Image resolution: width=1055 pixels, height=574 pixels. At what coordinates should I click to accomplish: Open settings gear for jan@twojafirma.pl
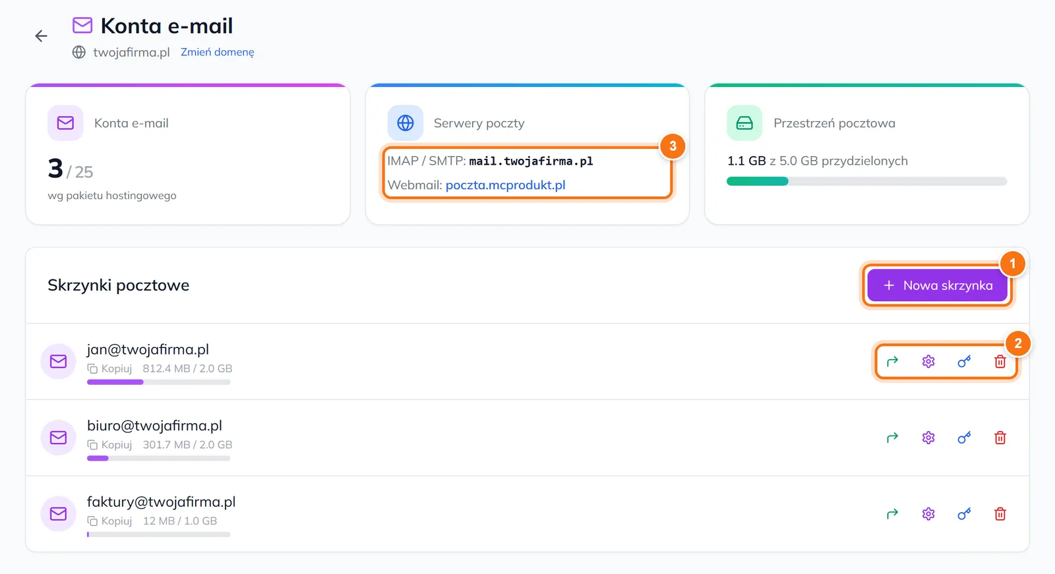(x=928, y=361)
